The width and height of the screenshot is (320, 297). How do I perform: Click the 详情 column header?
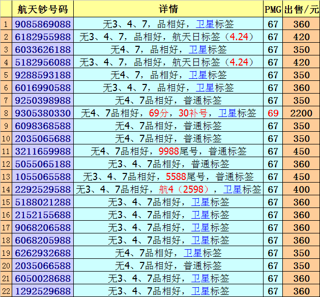tap(168, 9)
